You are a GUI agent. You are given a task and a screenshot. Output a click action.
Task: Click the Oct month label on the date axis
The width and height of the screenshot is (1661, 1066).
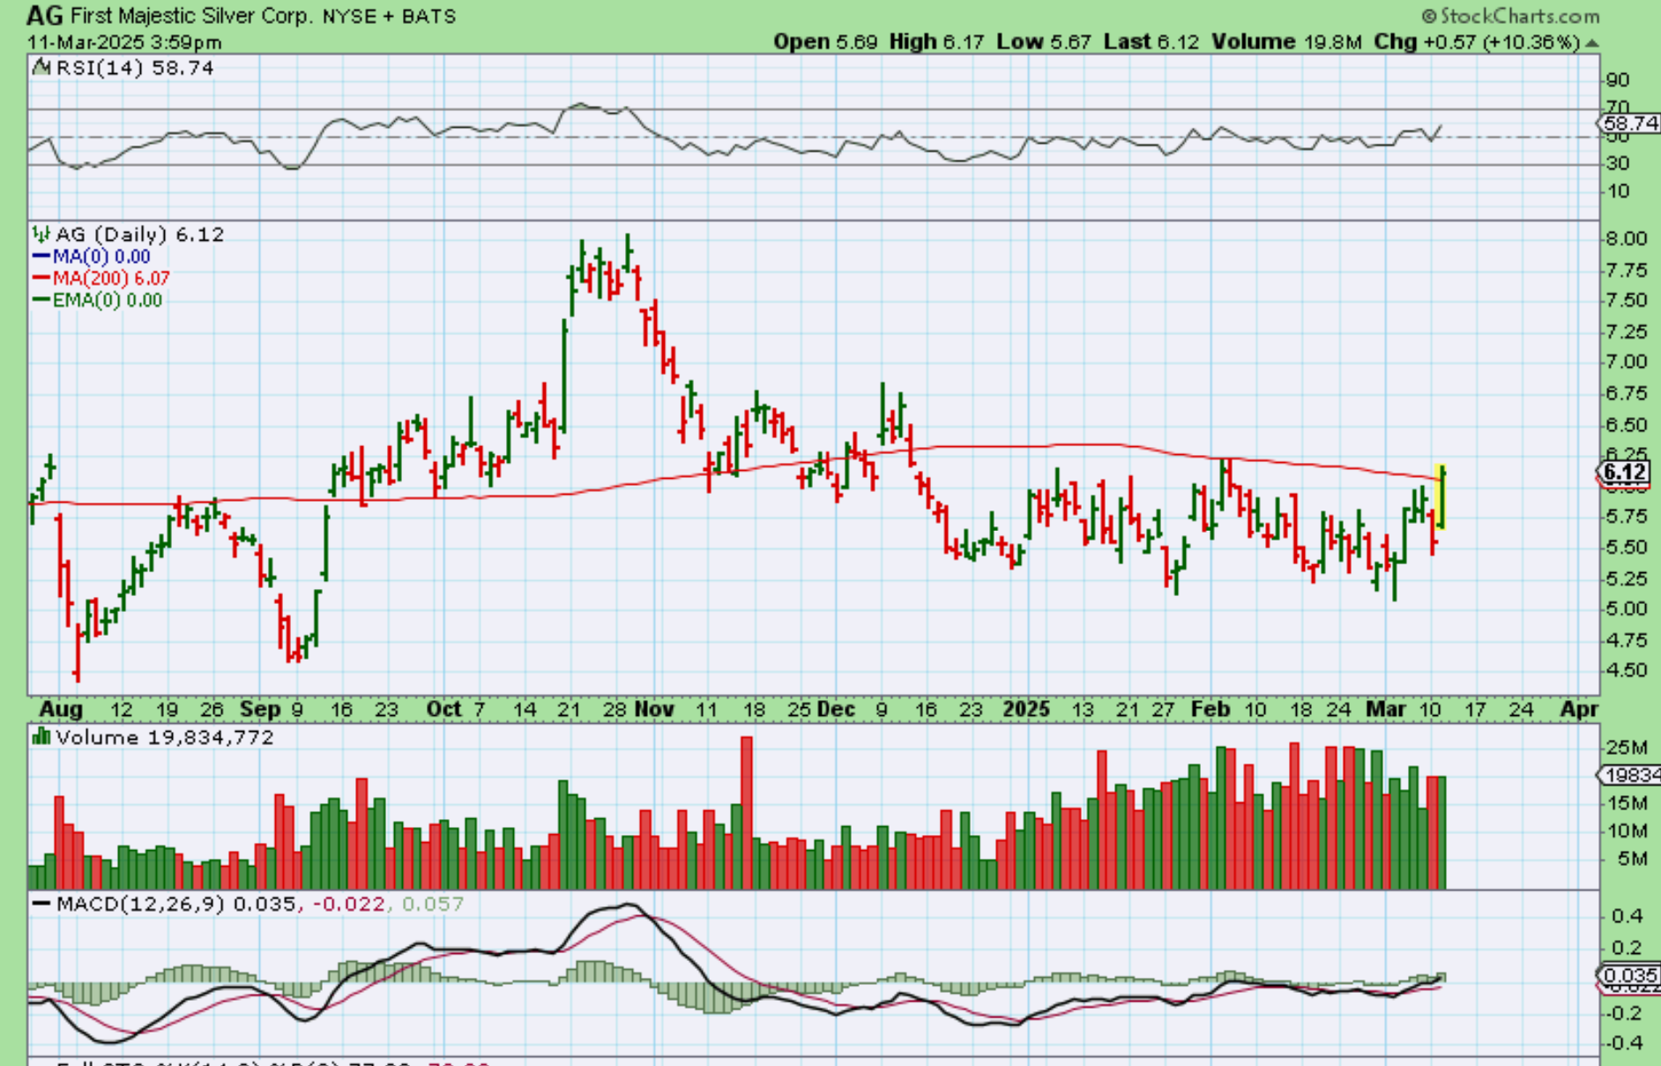pos(443,709)
